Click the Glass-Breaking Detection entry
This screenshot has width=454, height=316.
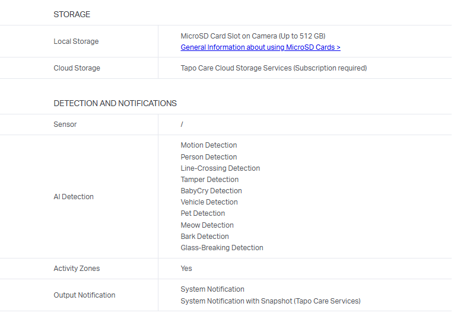pos(222,248)
